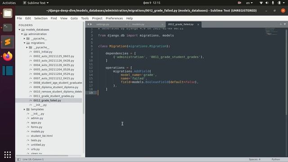Open the Tools menu

(85, 18)
